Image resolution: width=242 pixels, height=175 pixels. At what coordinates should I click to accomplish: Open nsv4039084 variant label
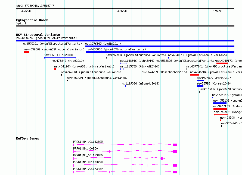point(231,118)
